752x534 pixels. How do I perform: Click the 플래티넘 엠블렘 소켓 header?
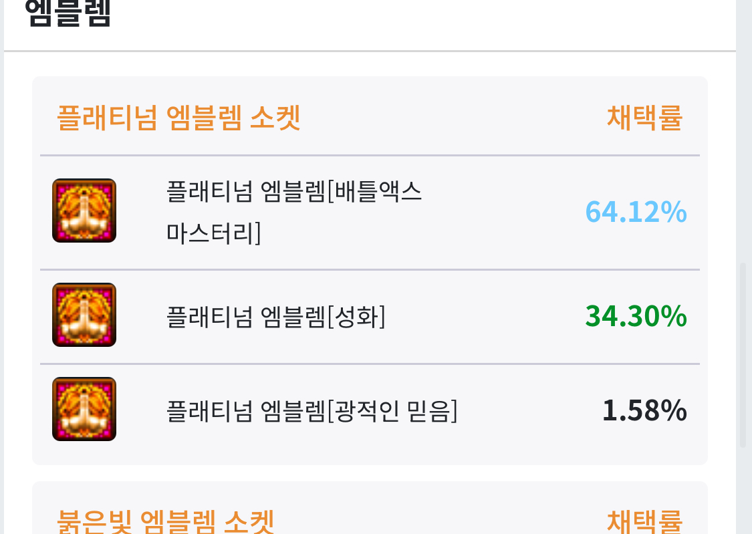coord(178,118)
